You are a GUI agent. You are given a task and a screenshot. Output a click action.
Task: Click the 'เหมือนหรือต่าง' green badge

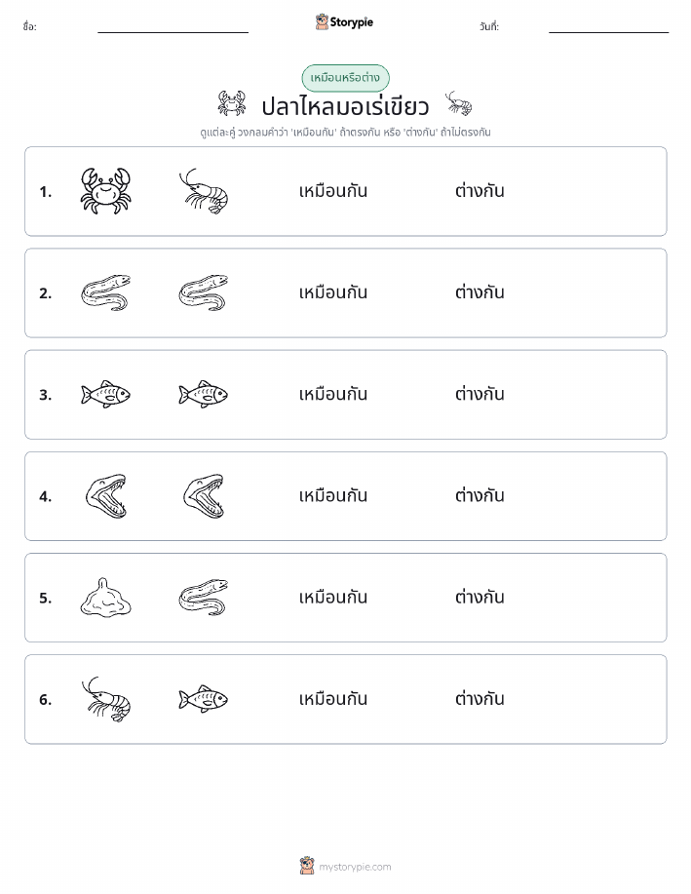[345, 78]
